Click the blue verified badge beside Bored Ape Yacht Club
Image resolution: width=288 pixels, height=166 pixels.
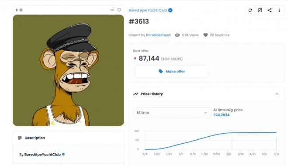click(170, 10)
